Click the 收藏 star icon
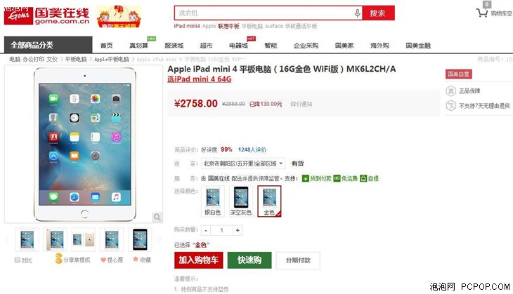 136,259
